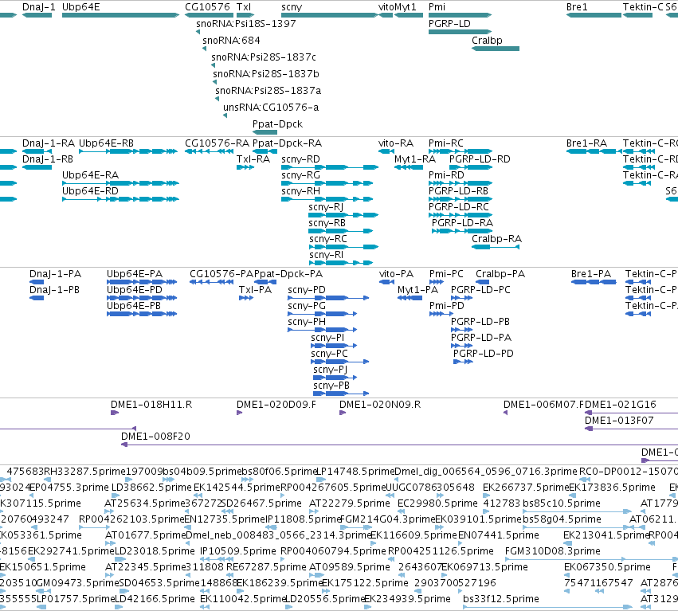Select the EST label AT01677.5prime

click(145, 536)
